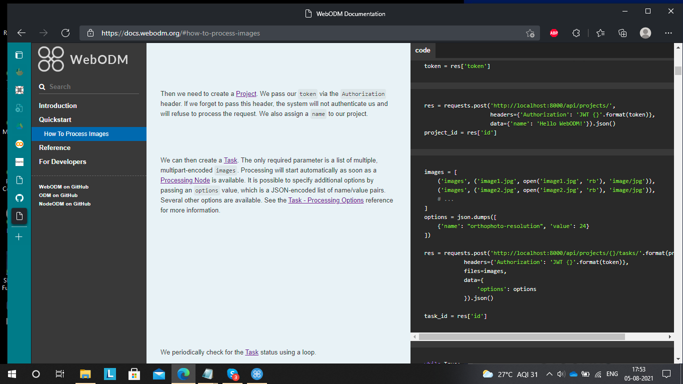Expand the Quickstart section in navigation

55,119
